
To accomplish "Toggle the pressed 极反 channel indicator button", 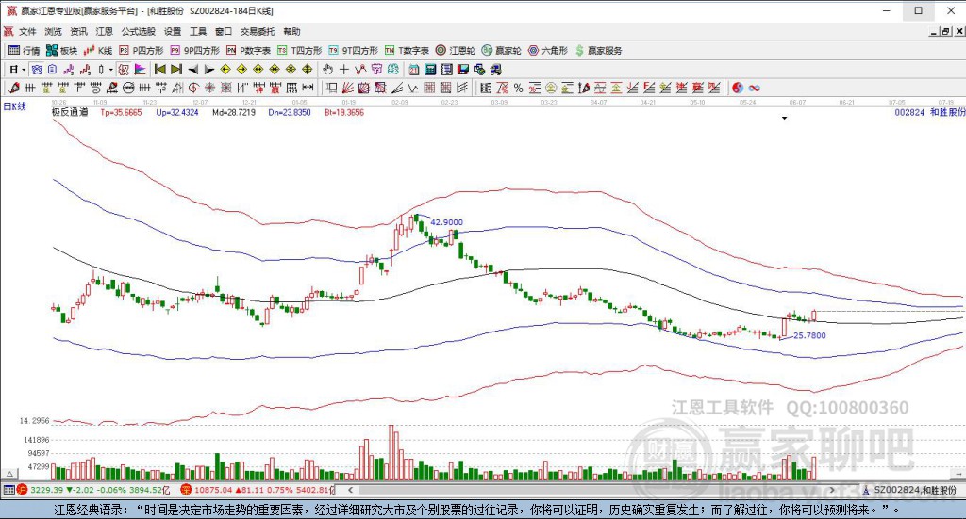I will (x=124, y=70).
